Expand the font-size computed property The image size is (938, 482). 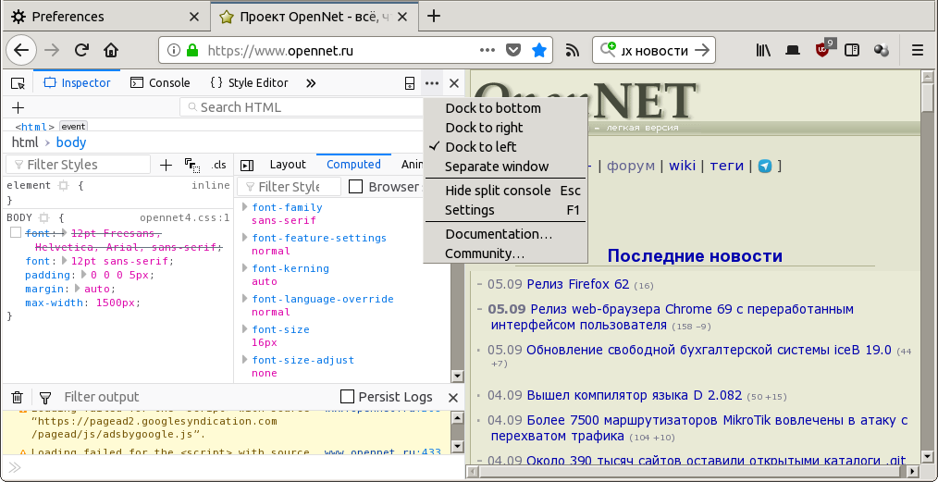245,329
